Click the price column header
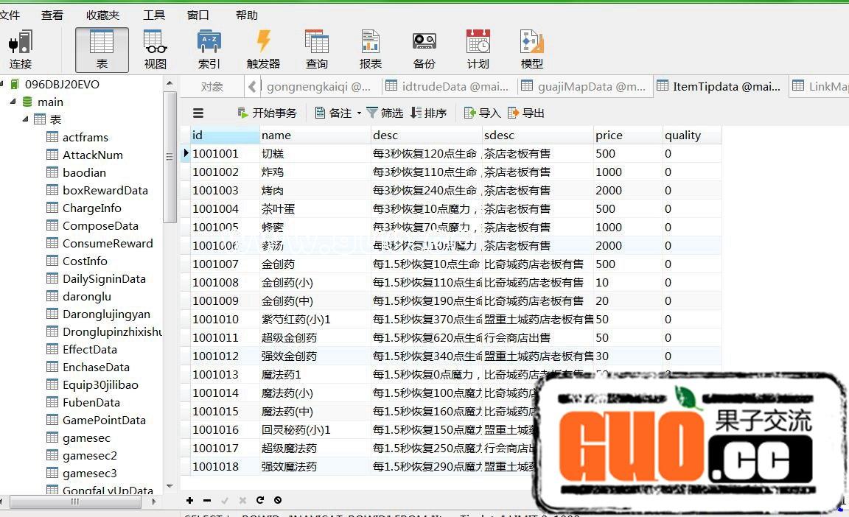 click(x=609, y=135)
